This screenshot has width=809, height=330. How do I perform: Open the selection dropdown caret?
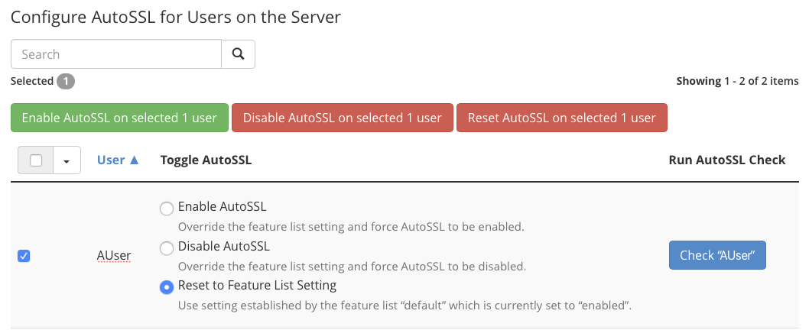click(x=67, y=160)
